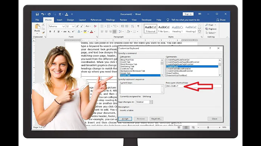Click the Reset All button
The width and height of the screenshot is (261, 146).
click(156, 119)
